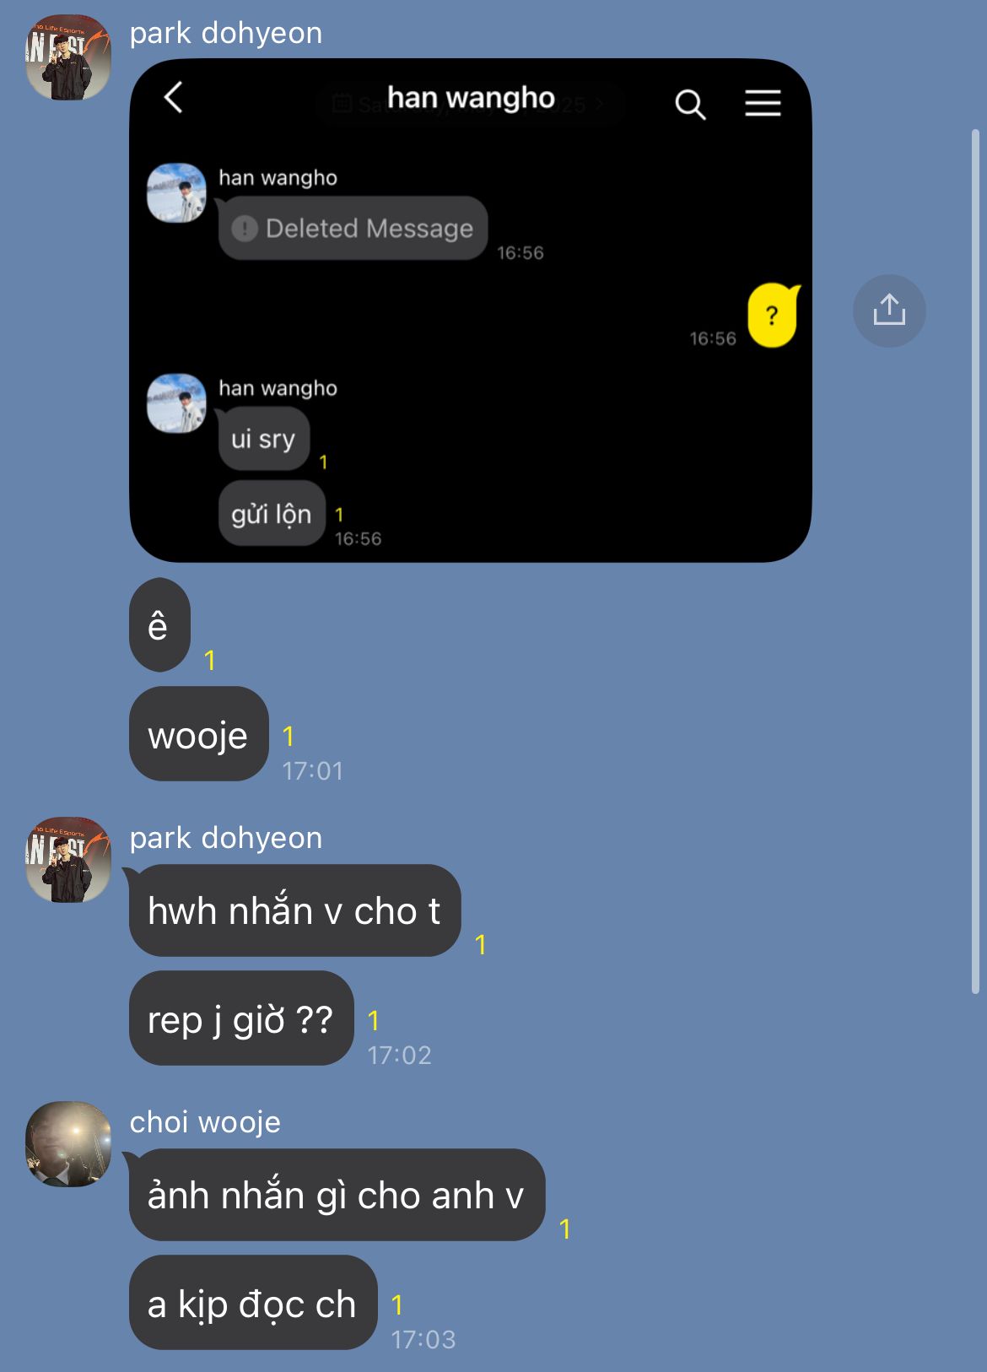Open the shared chat screenshot image

tap(471, 310)
